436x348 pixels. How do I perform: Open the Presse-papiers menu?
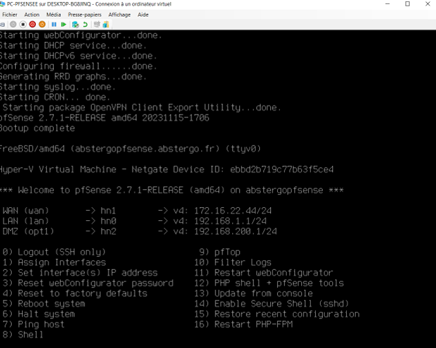coord(84,14)
